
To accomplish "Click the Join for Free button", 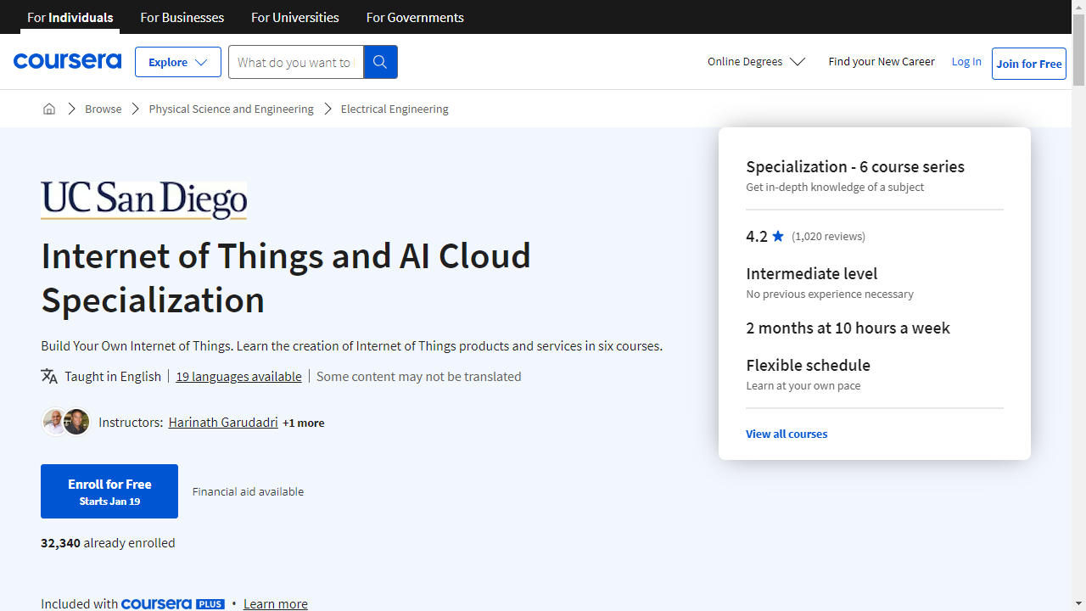I will [x=1029, y=64].
